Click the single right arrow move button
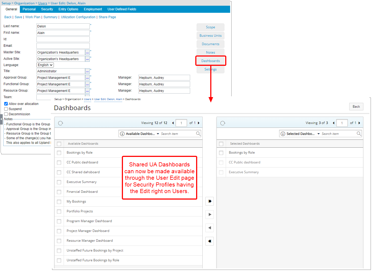Screen dimensions: 374x273 tap(209, 215)
